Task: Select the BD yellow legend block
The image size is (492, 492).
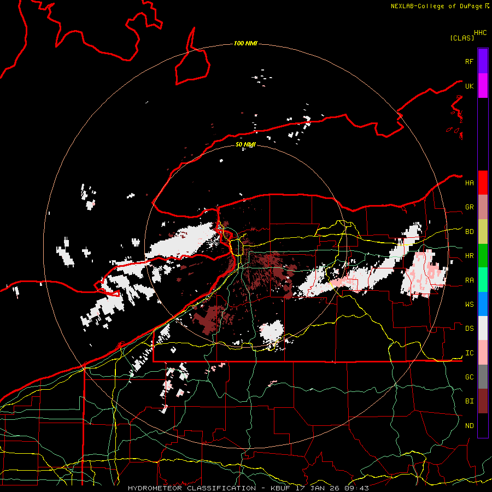Action: tap(483, 231)
